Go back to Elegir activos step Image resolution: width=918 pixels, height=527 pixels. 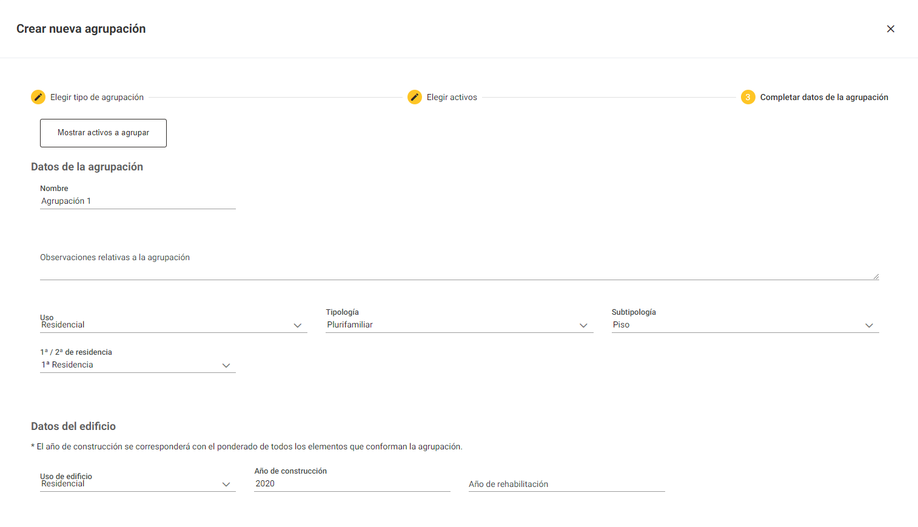pos(452,97)
